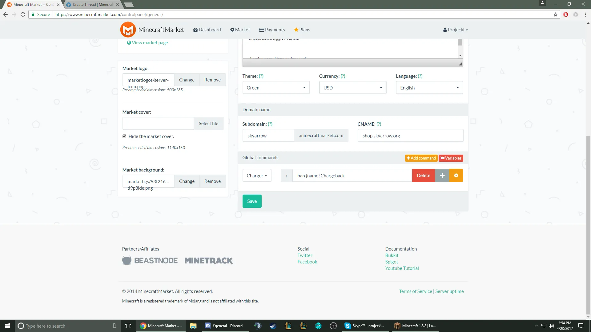This screenshot has width=591, height=332.
Task: Open the Twitter social link
Action: click(305, 255)
